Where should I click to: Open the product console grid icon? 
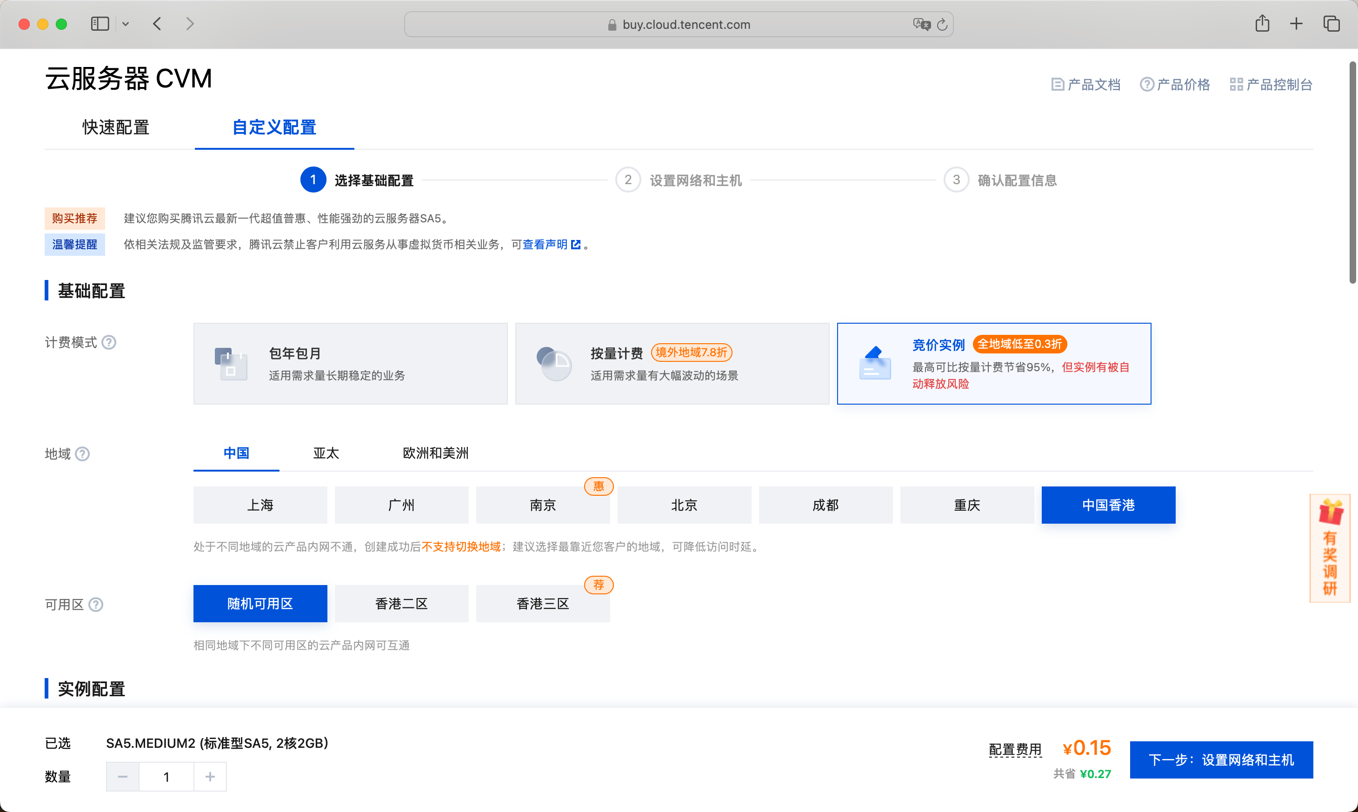coord(1236,85)
